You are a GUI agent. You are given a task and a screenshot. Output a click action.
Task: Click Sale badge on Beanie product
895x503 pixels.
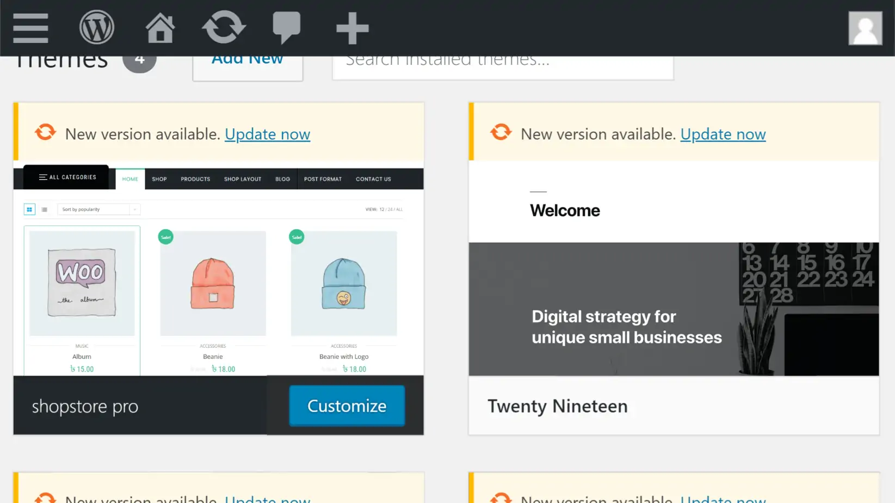tap(166, 237)
